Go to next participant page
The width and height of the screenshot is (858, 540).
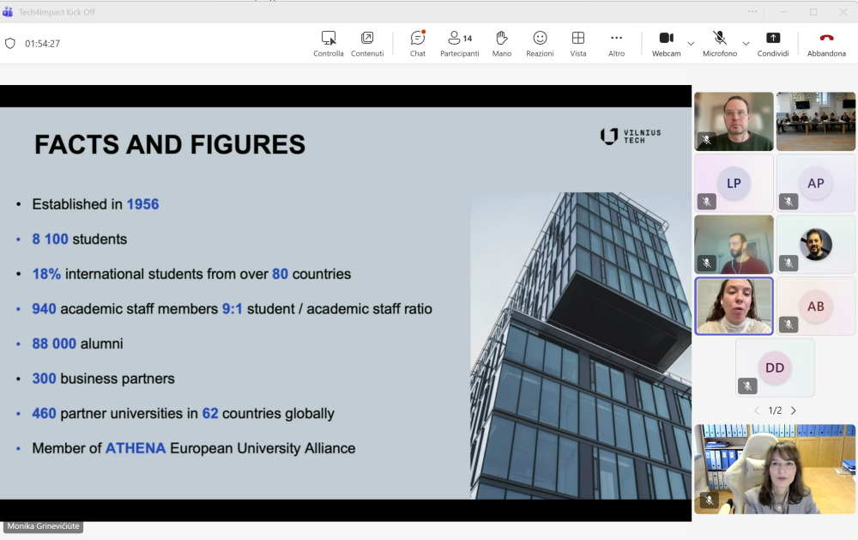pyautogui.click(x=794, y=410)
